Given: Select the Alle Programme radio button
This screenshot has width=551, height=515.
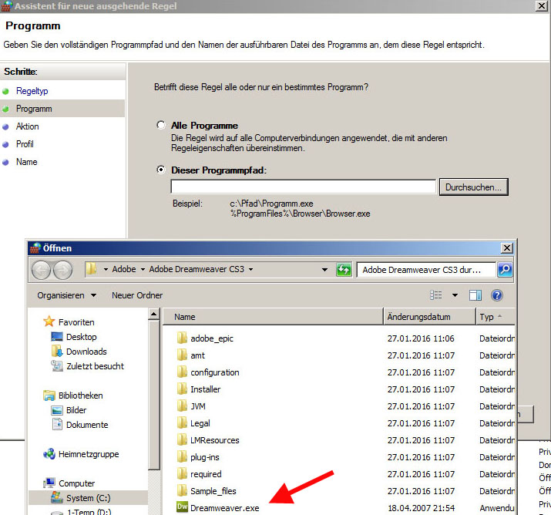Looking at the screenshot, I should pos(161,125).
